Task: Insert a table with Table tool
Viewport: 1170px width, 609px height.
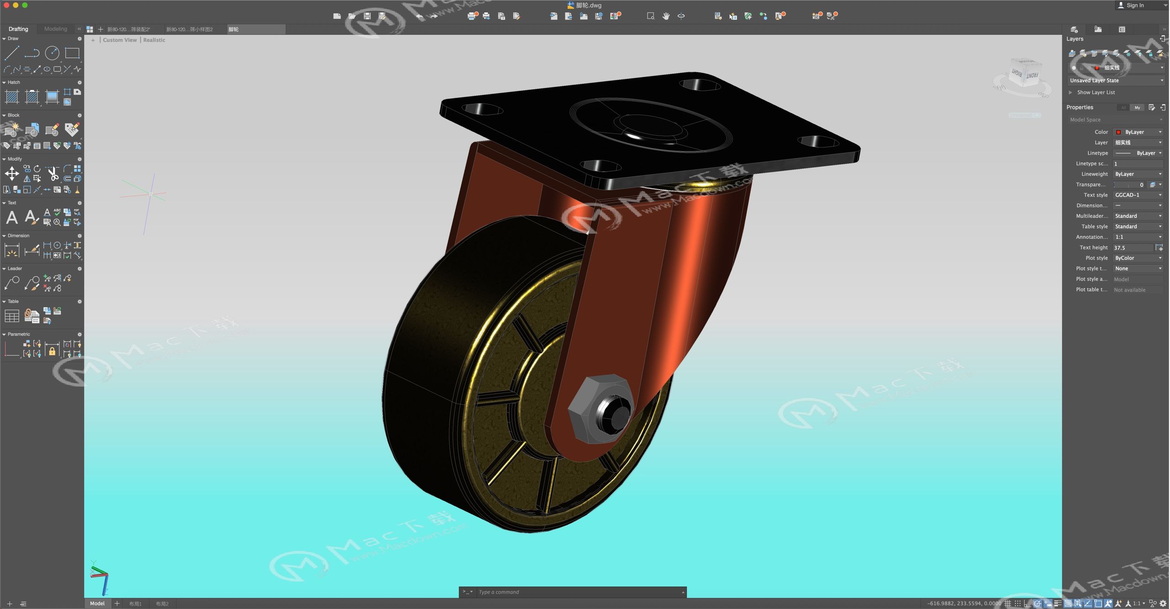Action: coord(11,316)
